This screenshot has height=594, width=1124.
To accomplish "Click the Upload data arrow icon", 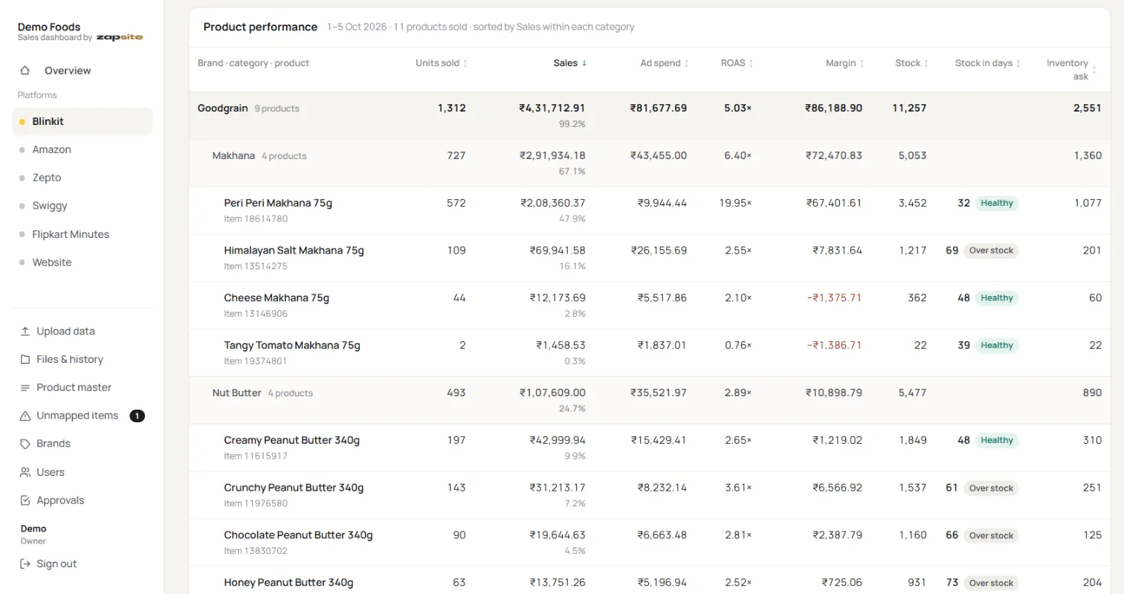I will 25,332.
